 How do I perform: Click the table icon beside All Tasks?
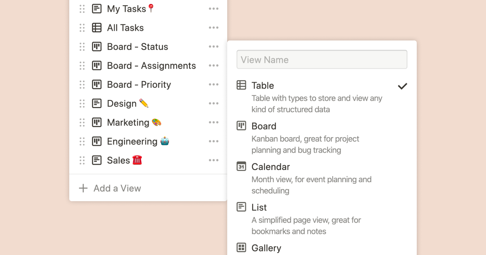click(97, 28)
